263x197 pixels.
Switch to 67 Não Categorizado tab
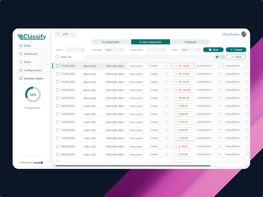[x=150, y=42]
